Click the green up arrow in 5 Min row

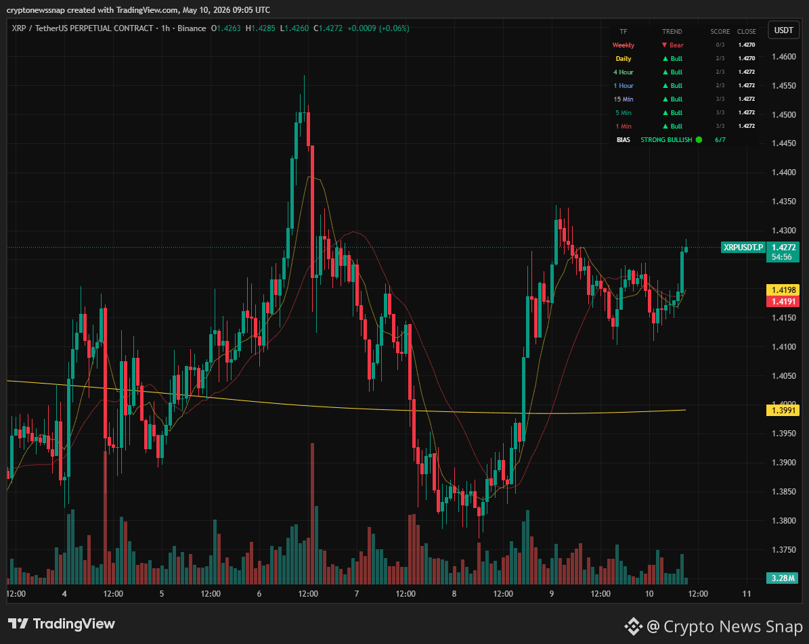coord(665,112)
